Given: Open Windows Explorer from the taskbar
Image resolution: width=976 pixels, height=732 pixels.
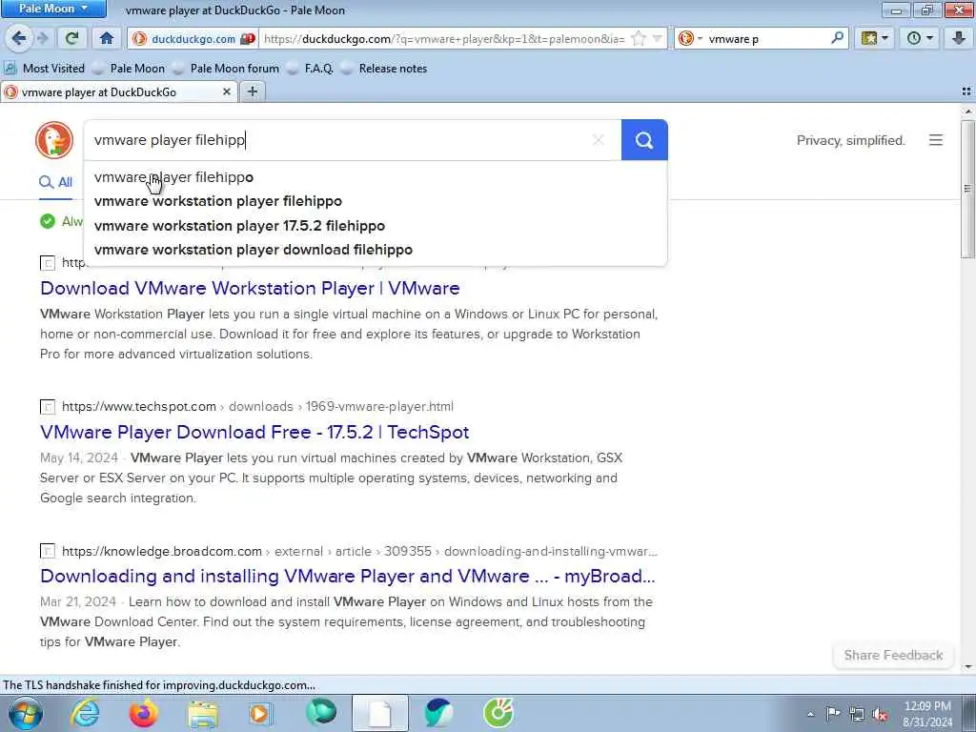Looking at the screenshot, I should pos(203,715).
